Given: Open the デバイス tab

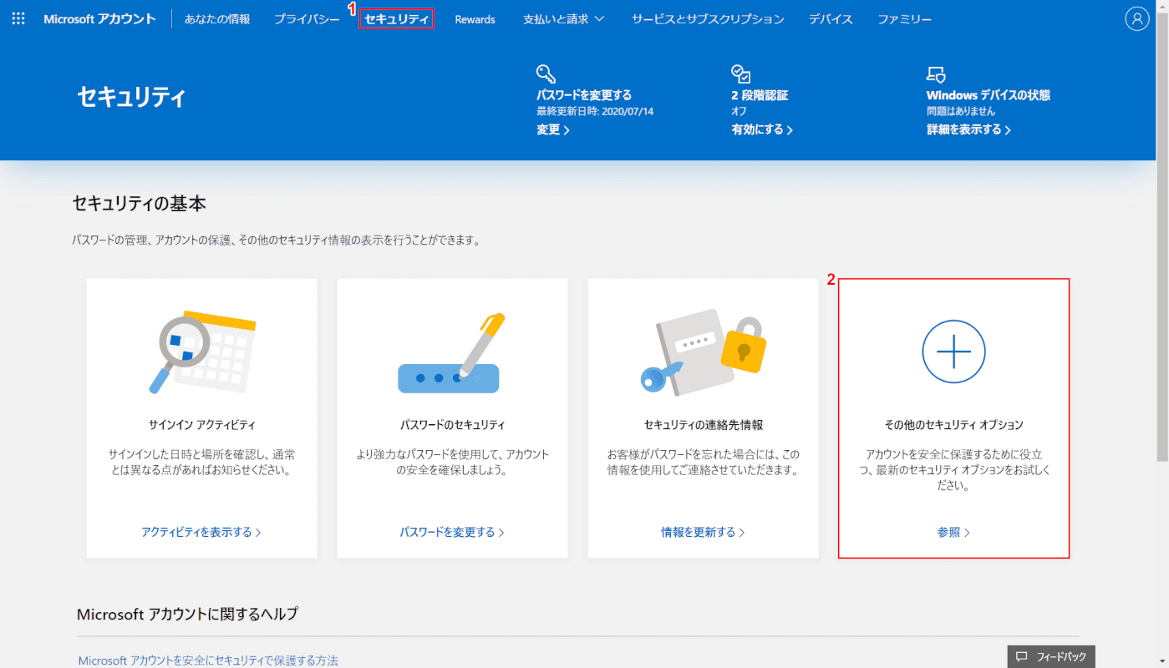Looking at the screenshot, I should [x=831, y=18].
